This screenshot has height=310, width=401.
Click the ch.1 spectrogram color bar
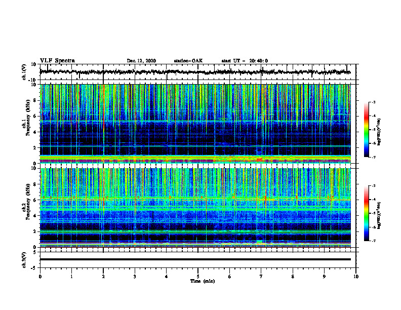[366, 130]
